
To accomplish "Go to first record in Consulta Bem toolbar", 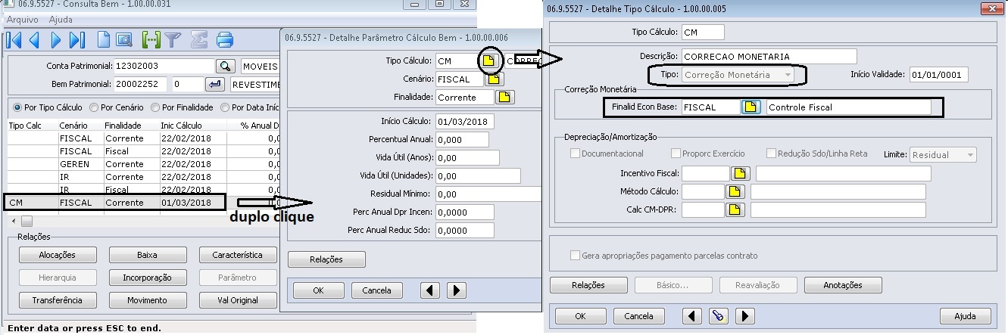I will click(x=14, y=40).
